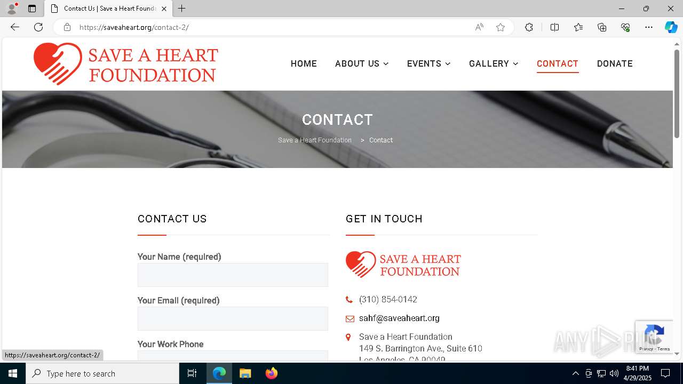Image resolution: width=683 pixels, height=384 pixels.
Task: Expand the GALLERY menu
Action: click(494, 63)
